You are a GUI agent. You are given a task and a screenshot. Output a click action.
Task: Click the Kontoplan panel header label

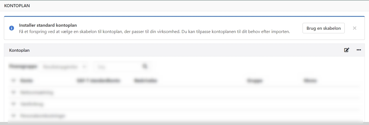click(19, 50)
